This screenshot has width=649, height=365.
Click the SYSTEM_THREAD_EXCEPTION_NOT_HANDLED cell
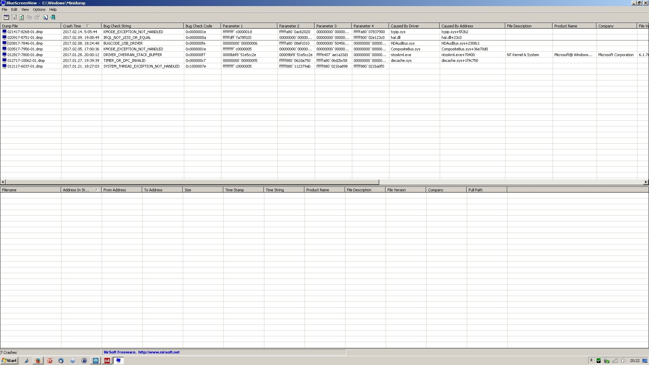pos(141,66)
